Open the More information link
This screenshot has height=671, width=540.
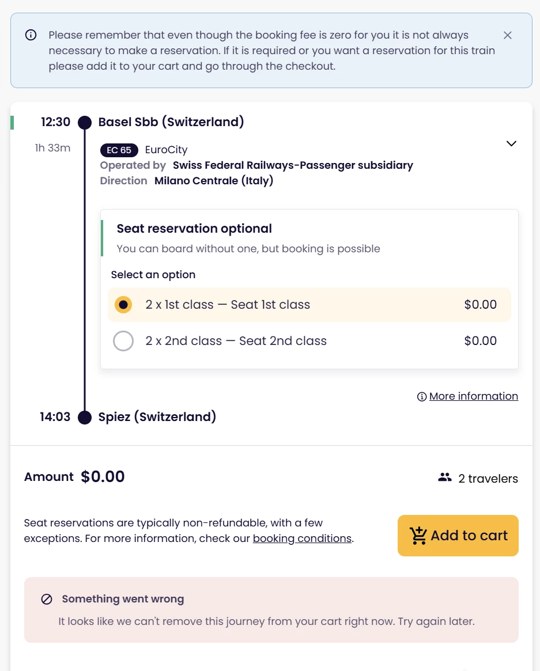[473, 396]
